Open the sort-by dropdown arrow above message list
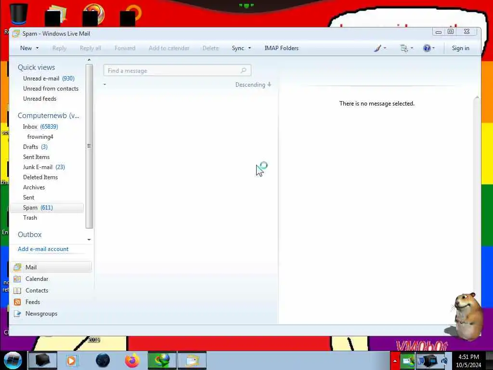Screen dimensions: 493x370 (104, 85)
